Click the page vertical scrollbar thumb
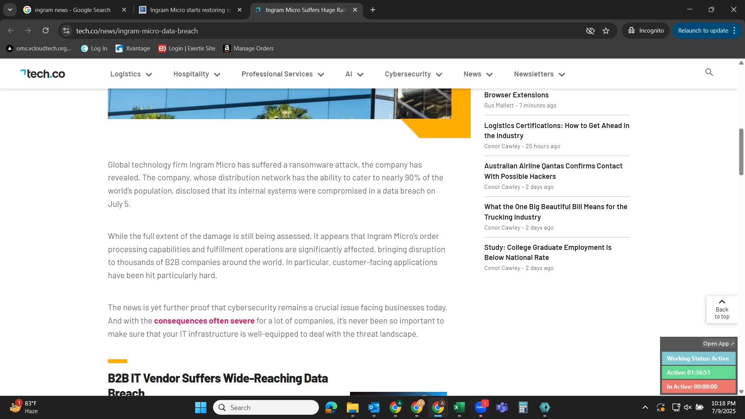The width and height of the screenshot is (745, 419). point(741,152)
